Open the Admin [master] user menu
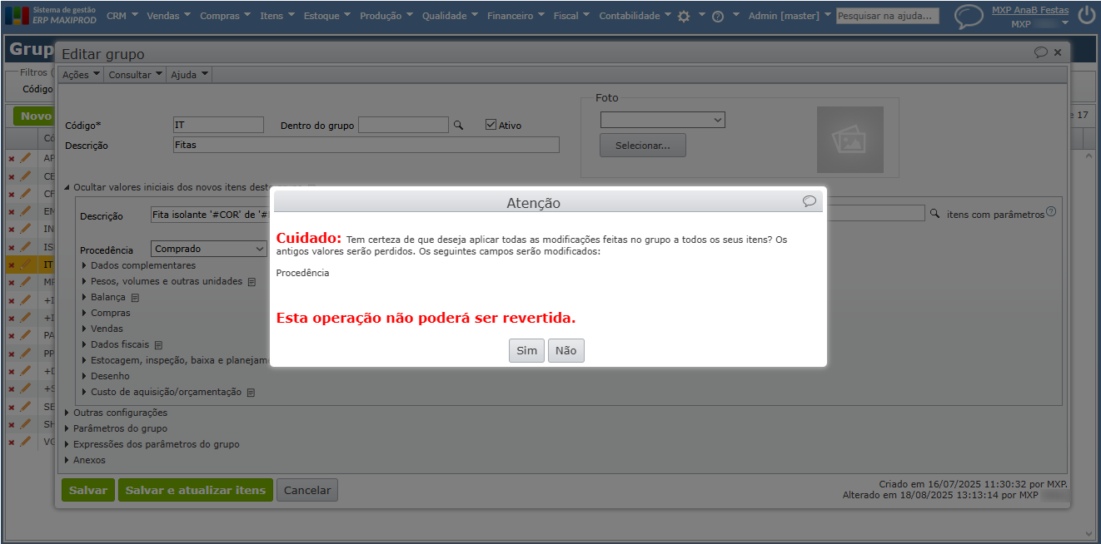The width and height of the screenshot is (1101, 544). tap(790, 16)
